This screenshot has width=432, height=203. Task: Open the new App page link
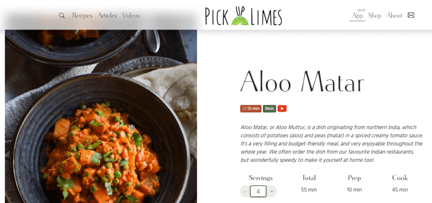[357, 16]
